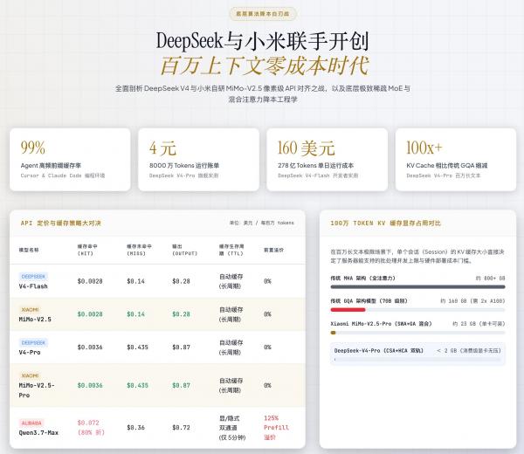Click the green $0.28 price for MiMo-V2.5
This screenshot has width=524, height=454.
point(181,314)
